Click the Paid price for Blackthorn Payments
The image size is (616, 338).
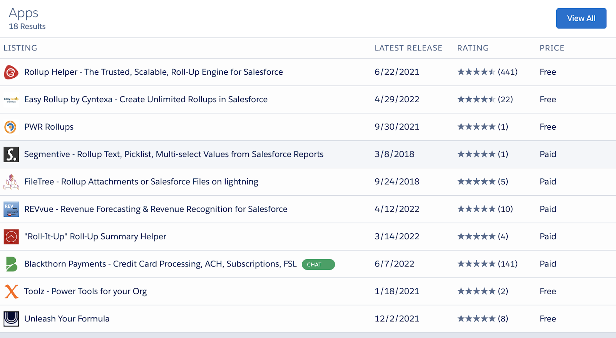click(x=548, y=264)
